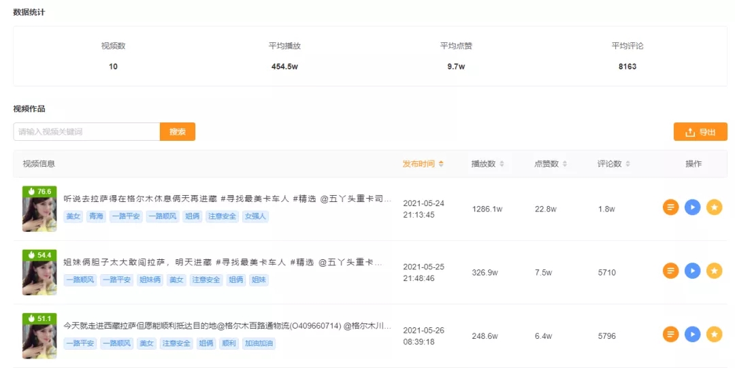Screen dimensions: 735x368
Task: Click the flame score badge 51.1
Action: point(39,319)
